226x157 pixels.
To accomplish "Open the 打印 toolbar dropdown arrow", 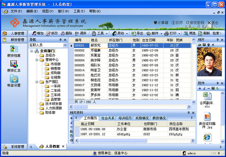I will [179, 34].
